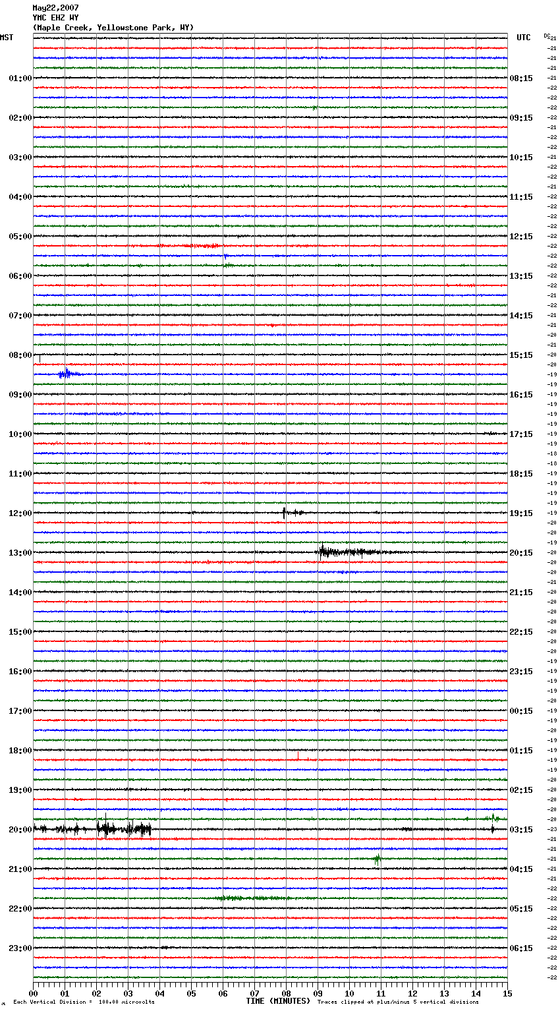Screen dimensions: 560x1011
Task: Click the 06:15 UTC time label
Action: [x=521, y=948]
